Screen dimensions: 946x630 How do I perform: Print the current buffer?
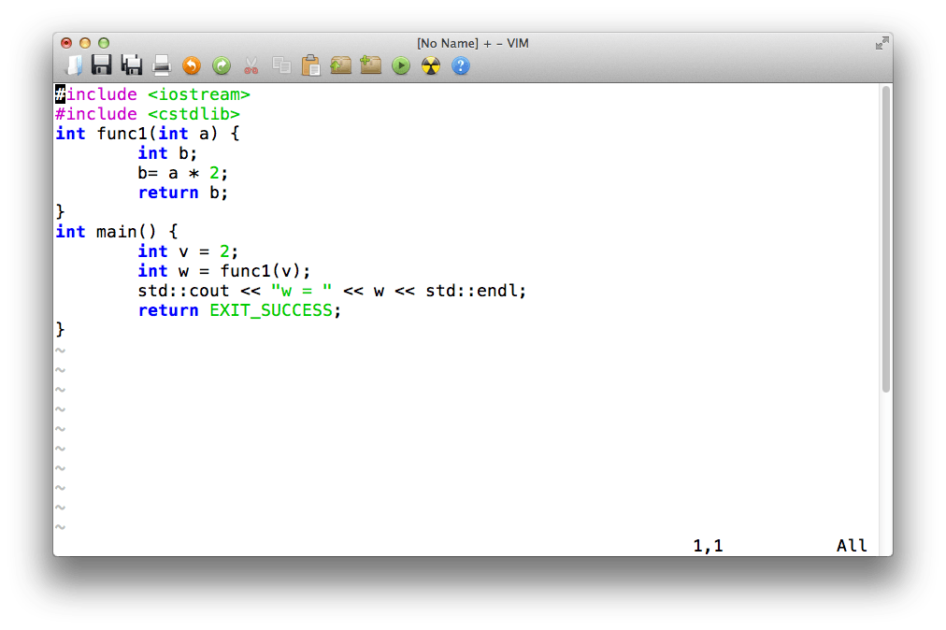click(x=161, y=65)
